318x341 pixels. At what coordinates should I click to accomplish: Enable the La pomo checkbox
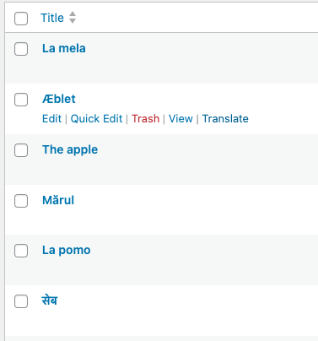[x=21, y=251]
